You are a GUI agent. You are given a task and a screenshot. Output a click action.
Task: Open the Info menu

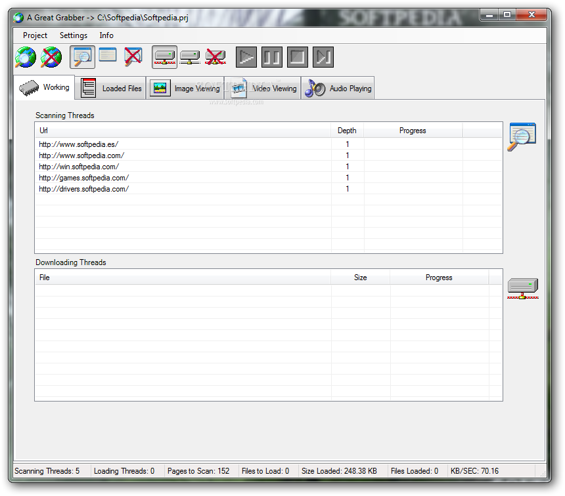click(106, 35)
